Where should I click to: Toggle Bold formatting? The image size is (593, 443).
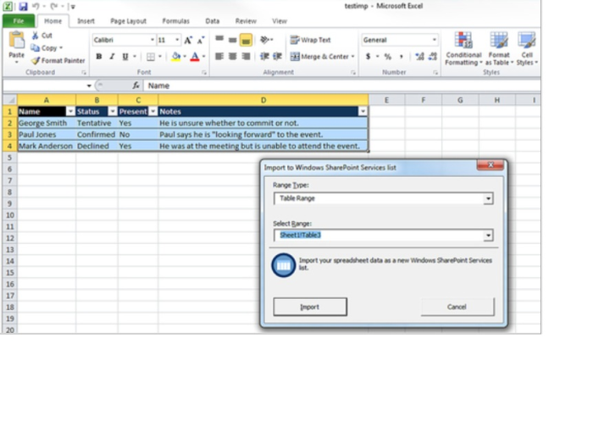[99, 57]
